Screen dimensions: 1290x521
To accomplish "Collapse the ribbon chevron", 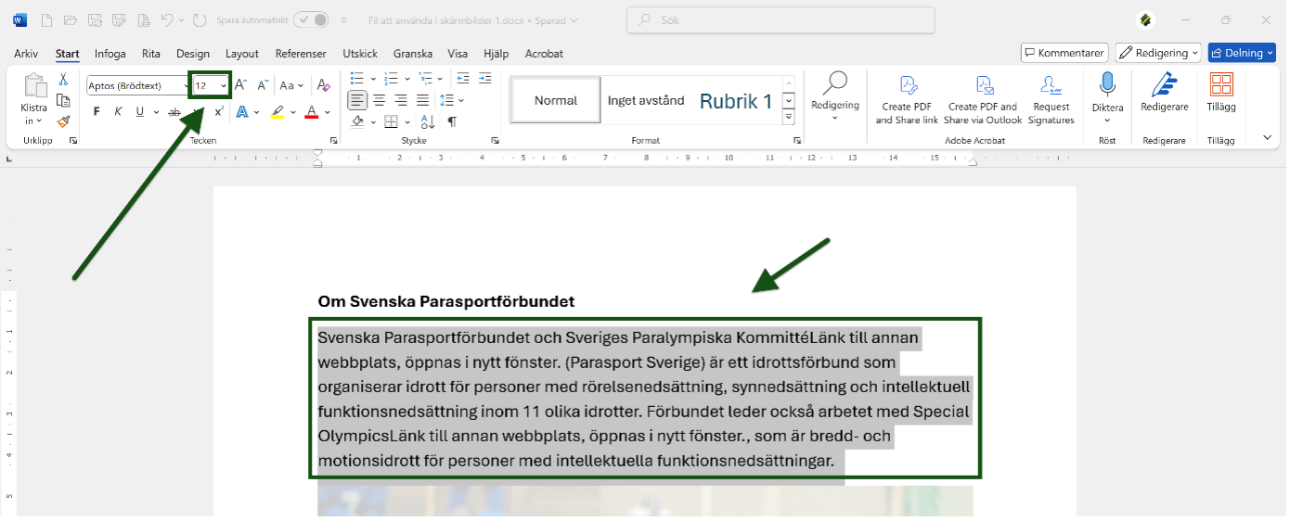I will pyautogui.click(x=1268, y=137).
